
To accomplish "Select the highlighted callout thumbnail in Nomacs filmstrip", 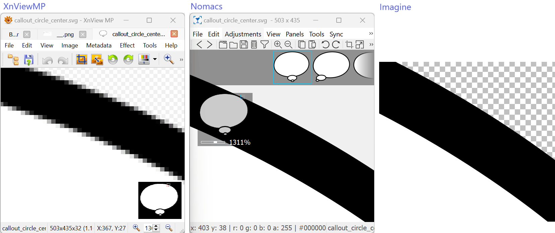I will 292,67.
